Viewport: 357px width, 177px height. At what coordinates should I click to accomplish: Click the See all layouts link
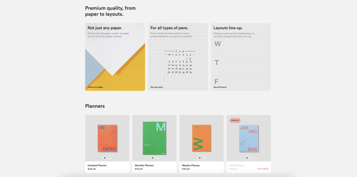click(220, 87)
